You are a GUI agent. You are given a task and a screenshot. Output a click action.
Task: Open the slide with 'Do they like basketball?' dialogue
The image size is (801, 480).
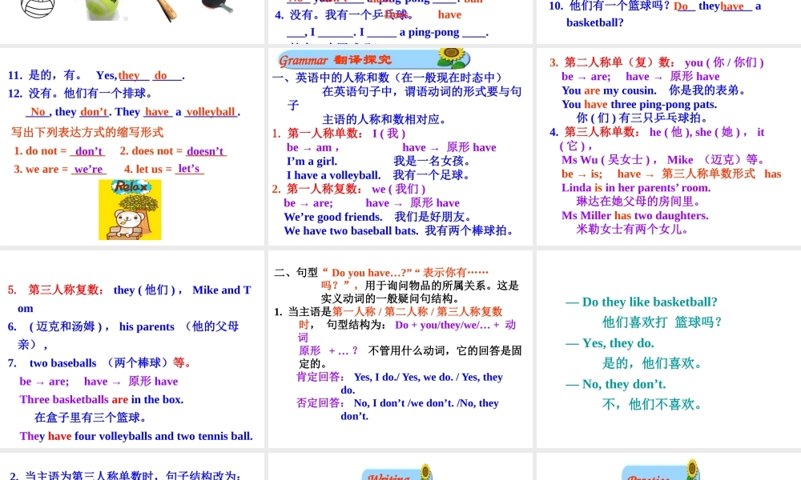point(668,349)
